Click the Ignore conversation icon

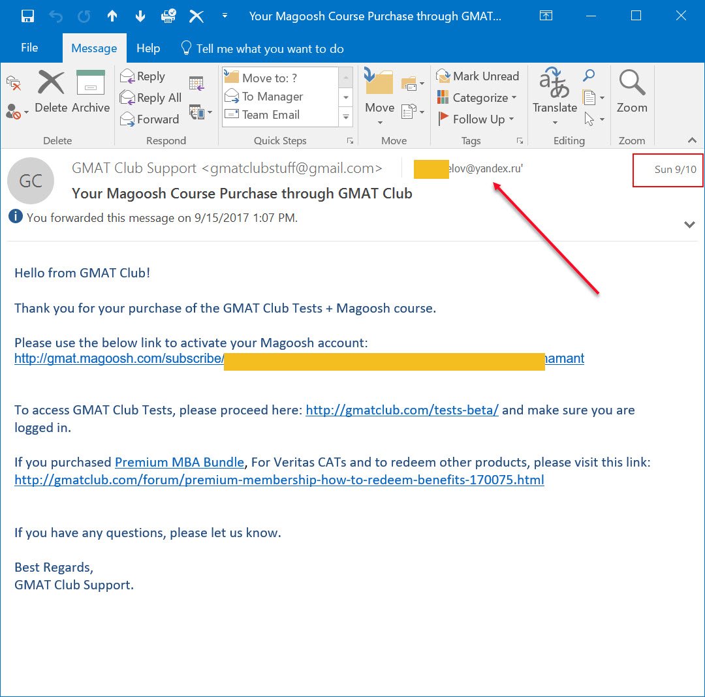[x=14, y=83]
